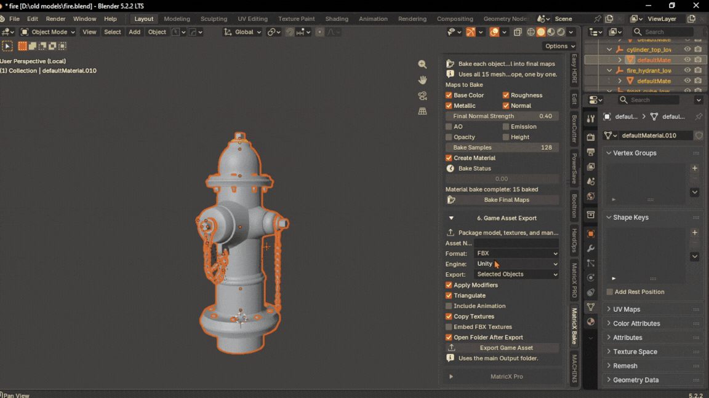
Task: Open the Options popover button
Action: (560, 46)
